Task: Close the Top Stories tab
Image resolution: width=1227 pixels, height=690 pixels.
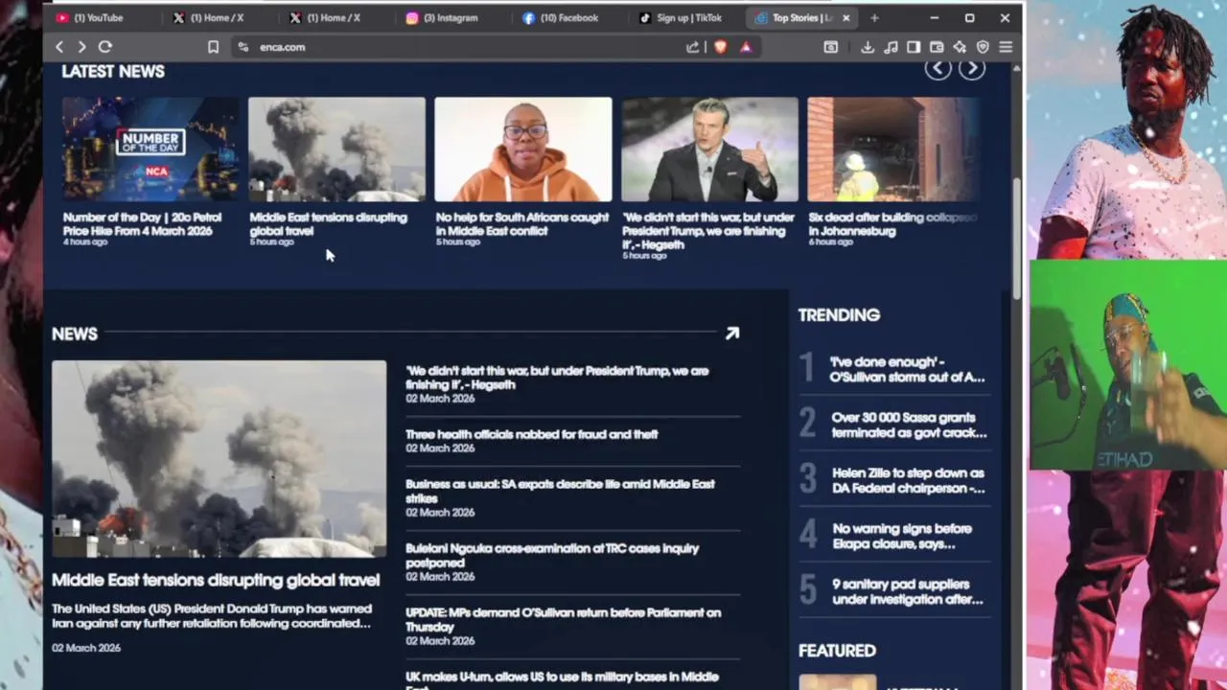Action: tap(845, 17)
